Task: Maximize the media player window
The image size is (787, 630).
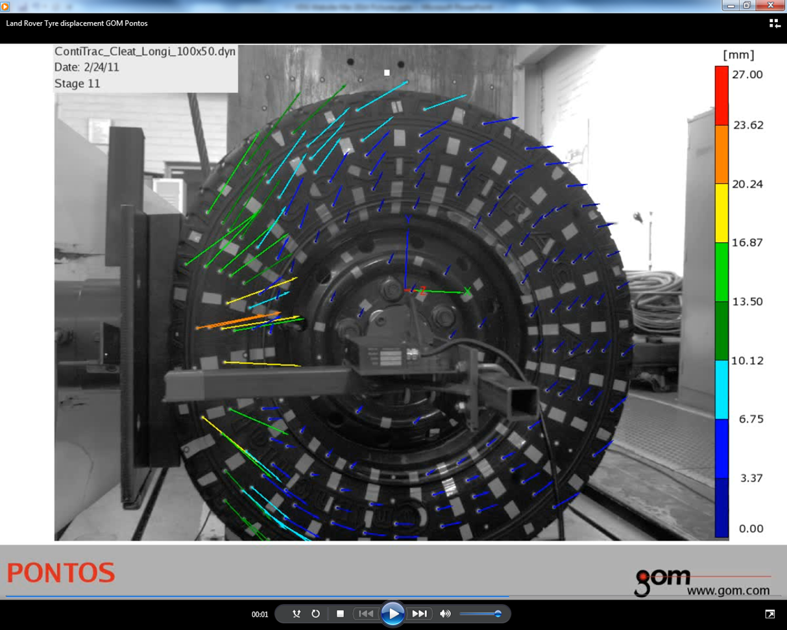Action: [747, 6]
